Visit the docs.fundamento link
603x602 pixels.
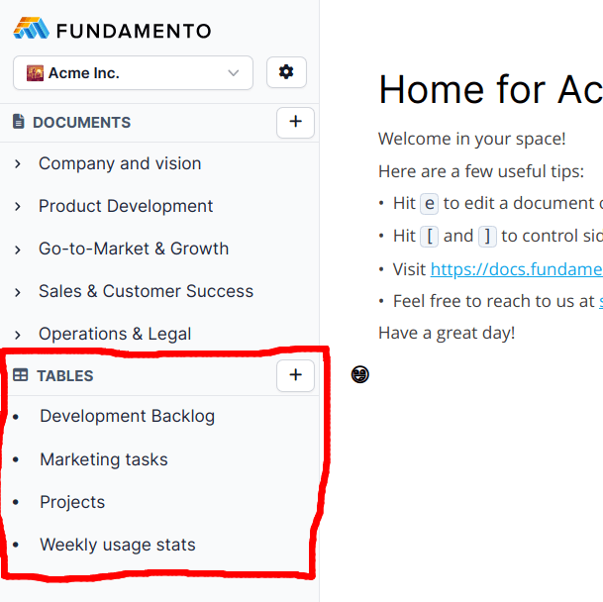pos(515,268)
